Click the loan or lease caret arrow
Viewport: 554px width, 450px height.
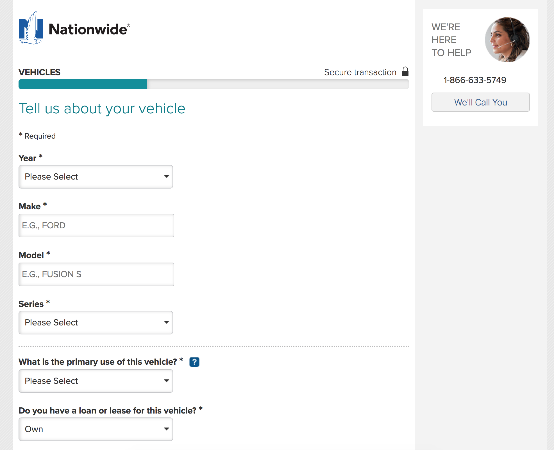tap(167, 429)
